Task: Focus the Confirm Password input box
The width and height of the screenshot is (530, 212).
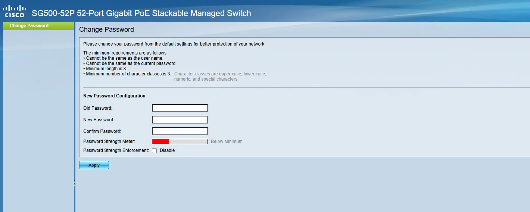Action: pyautogui.click(x=180, y=131)
